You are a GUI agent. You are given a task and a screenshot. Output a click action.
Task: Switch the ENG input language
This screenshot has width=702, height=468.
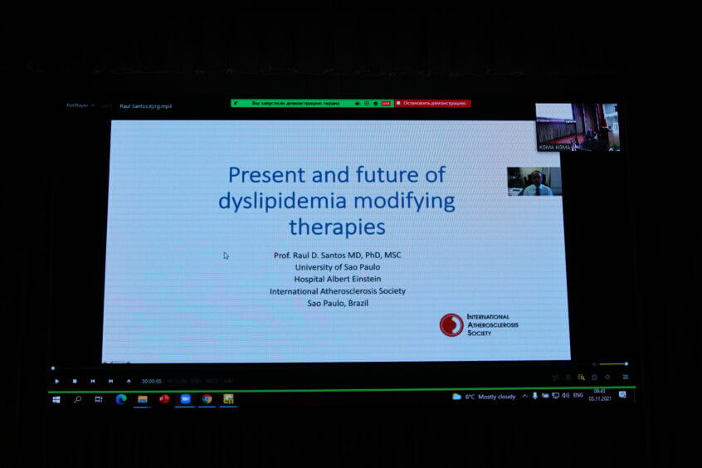tap(578, 397)
